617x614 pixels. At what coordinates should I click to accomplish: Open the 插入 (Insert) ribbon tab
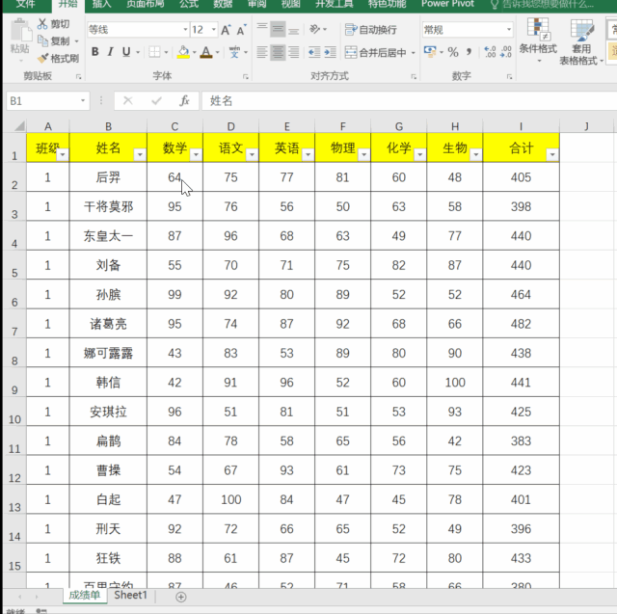pos(101,4)
